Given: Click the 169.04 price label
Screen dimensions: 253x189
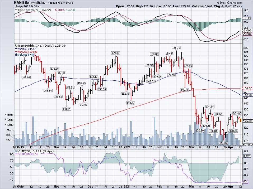Looking at the screenshot, I should pos(26,77).
